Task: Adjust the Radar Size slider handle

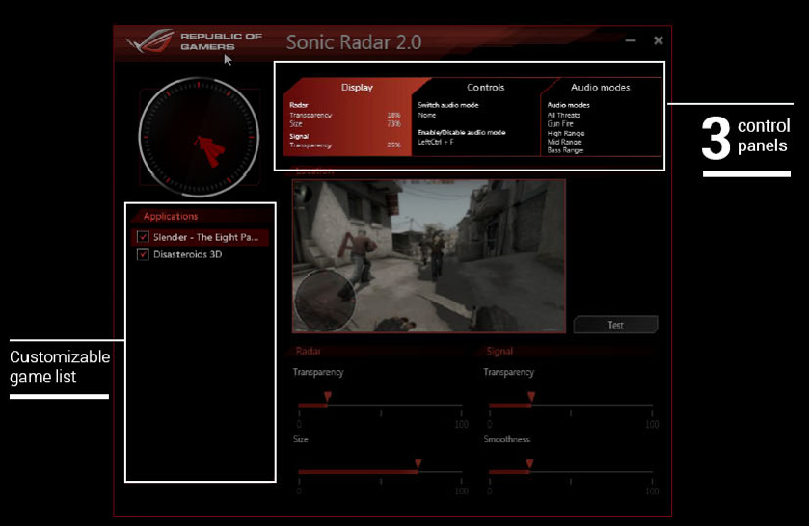Action: tap(418, 463)
